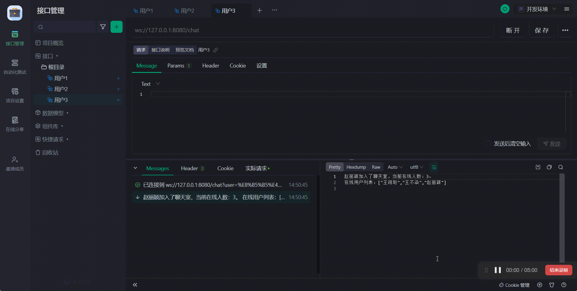This screenshot has height=291, width=577.
Task: Open the Text format dropdown
Action: click(151, 84)
